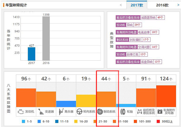Go to next model years arrow
This screenshot has width=181, height=127.
(x=178, y=5)
